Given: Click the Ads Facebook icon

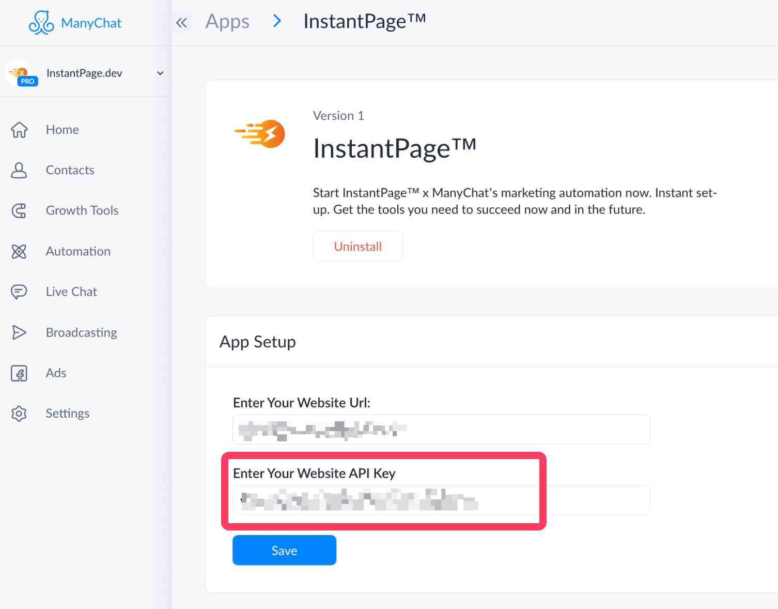Looking at the screenshot, I should tap(19, 373).
